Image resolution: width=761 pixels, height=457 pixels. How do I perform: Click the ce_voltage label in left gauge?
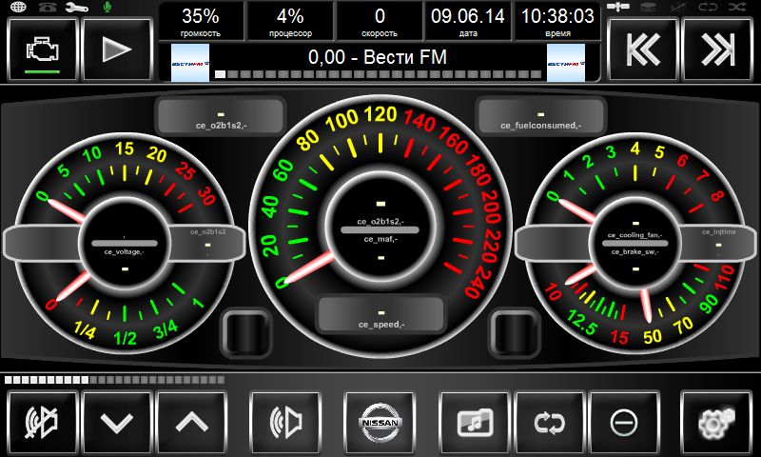click(x=125, y=252)
